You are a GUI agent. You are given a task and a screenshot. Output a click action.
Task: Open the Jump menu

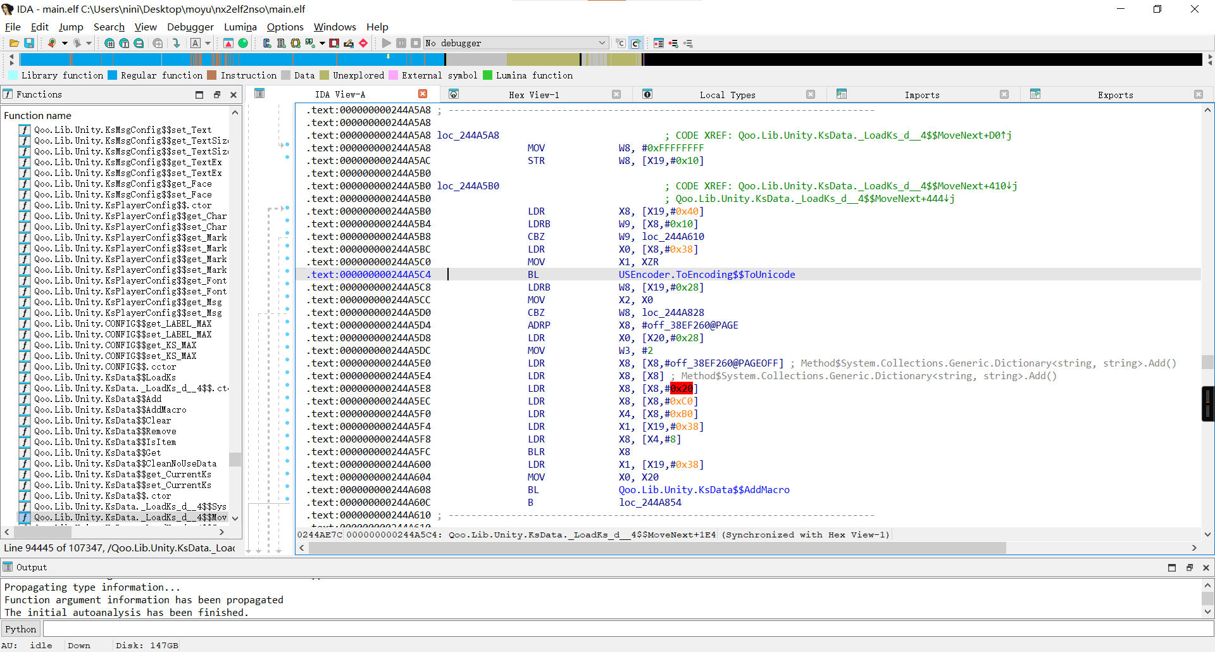71,27
